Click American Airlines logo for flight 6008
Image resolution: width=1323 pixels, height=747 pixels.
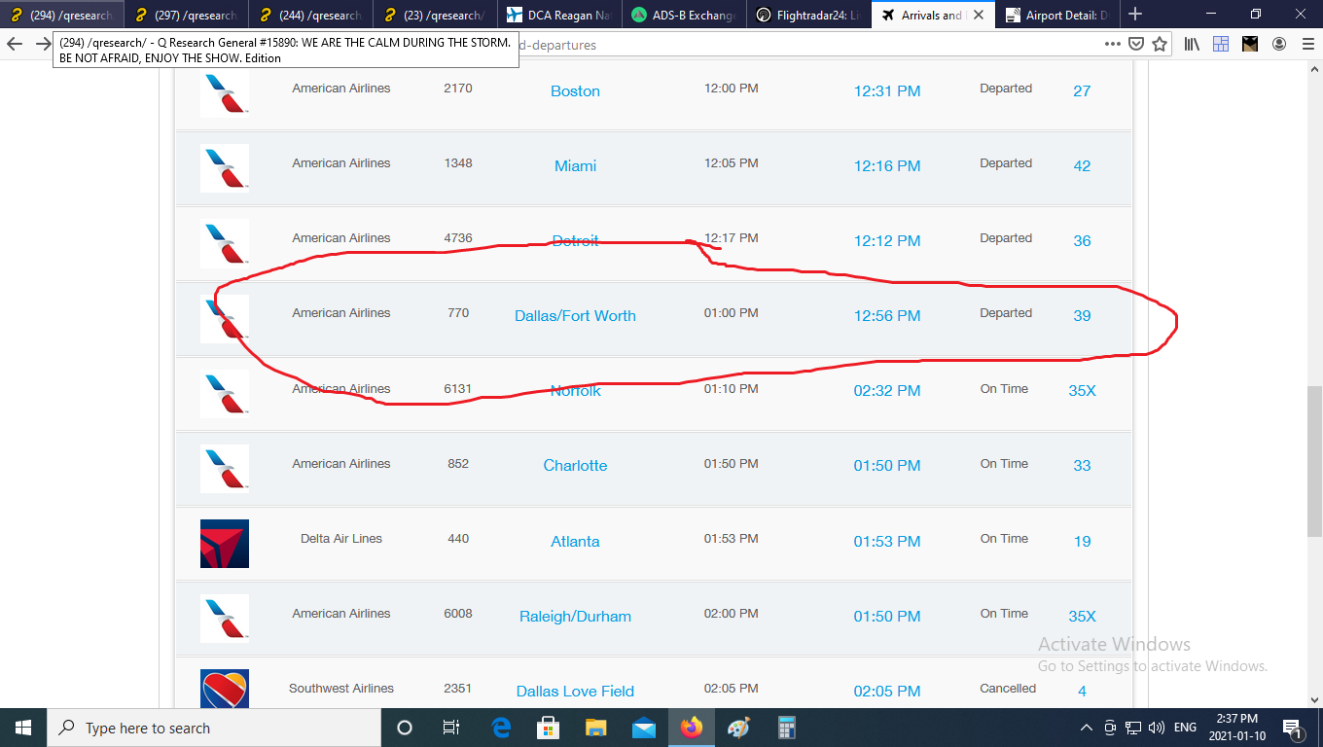(x=225, y=619)
